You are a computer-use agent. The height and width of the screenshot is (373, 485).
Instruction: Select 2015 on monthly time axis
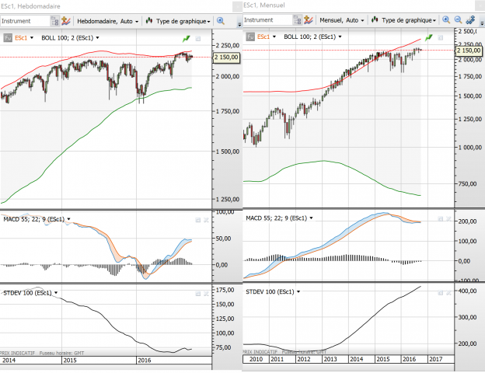click(382, 359)
